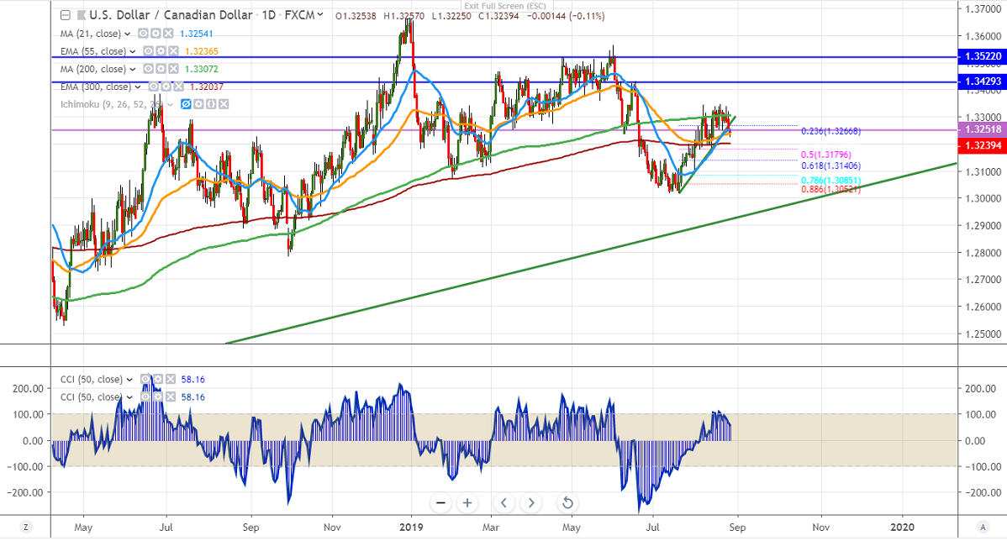Select the purple 1.32518 price label
1007x541 pixels.
pyautogui.click(x=982, y=129)
